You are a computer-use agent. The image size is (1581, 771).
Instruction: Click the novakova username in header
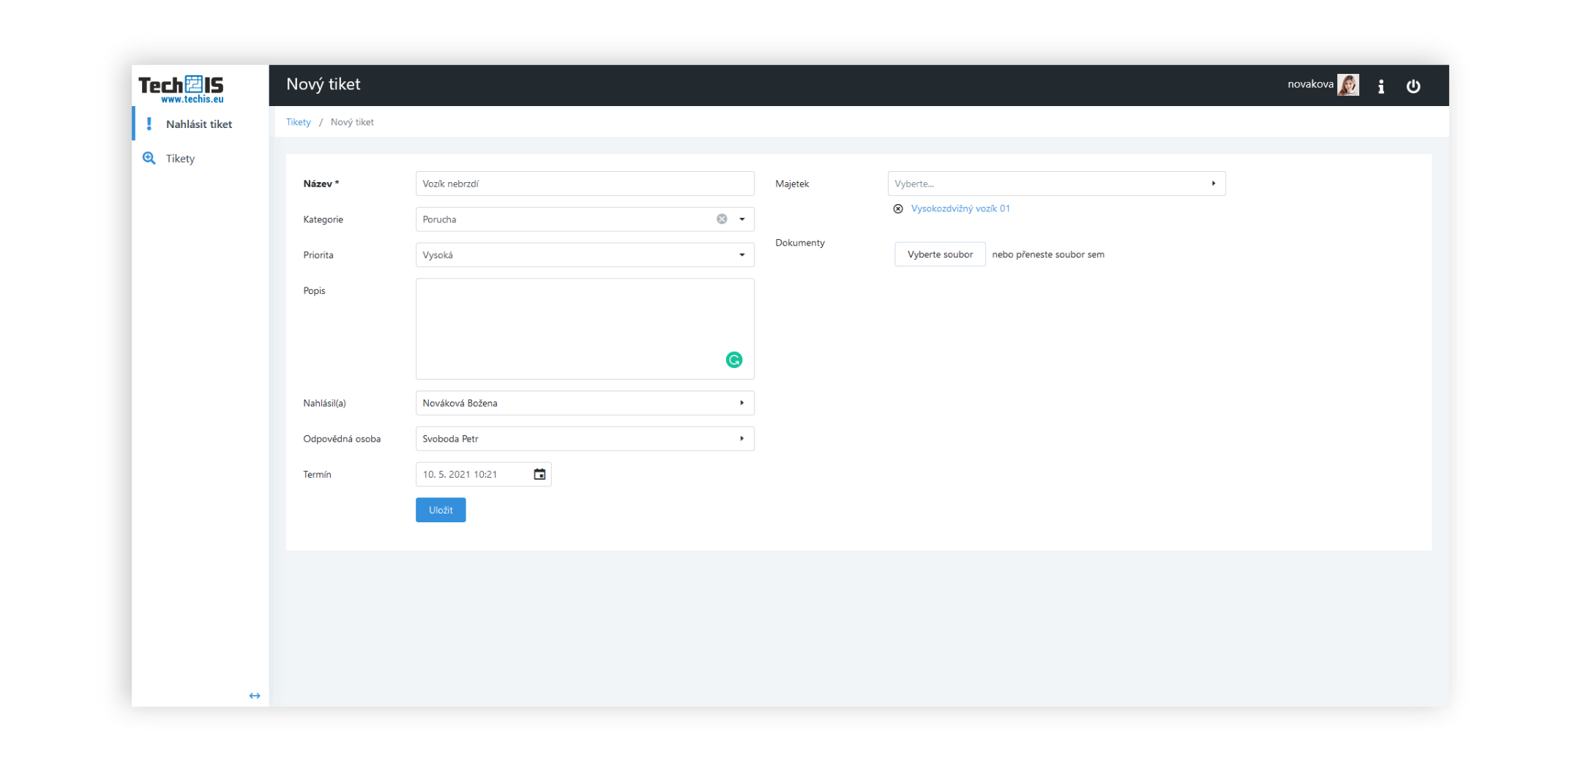pos(1310,84)
